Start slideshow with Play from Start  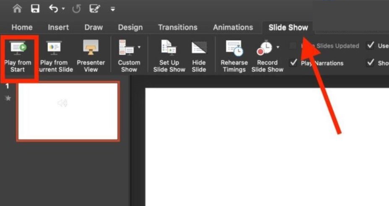pos(18,57)
